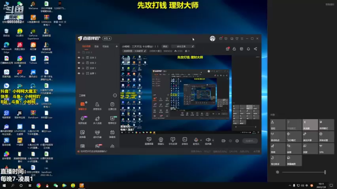Expand the microphone options arrow
This screenshot has height=189, width=337.
point(201,140)
